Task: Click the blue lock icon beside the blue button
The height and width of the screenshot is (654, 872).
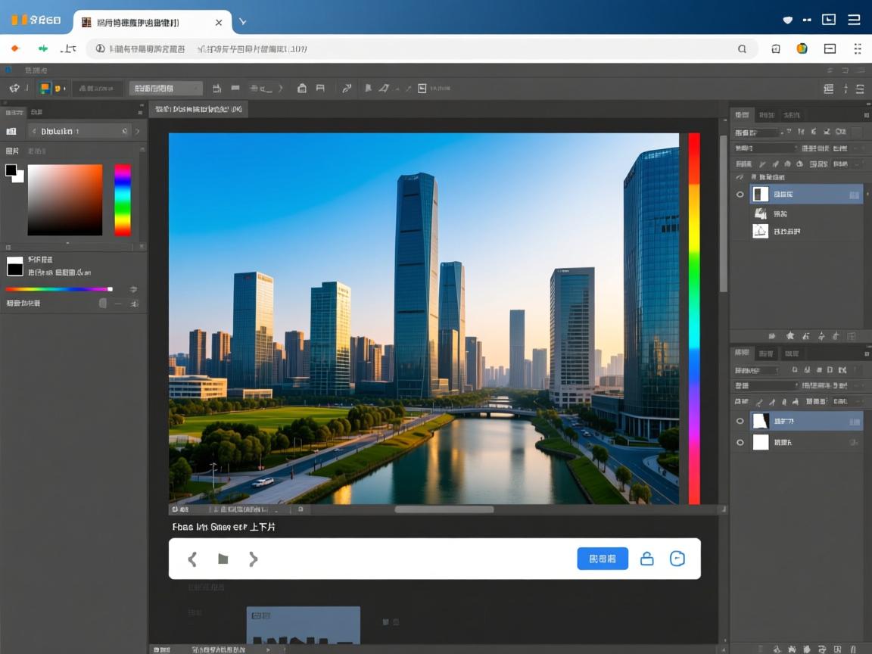Action: [647, 559]
